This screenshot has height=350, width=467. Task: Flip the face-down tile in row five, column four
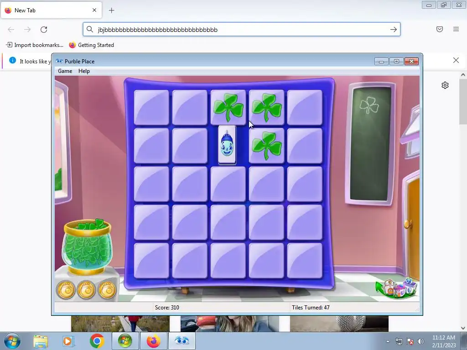pos(266,261)
